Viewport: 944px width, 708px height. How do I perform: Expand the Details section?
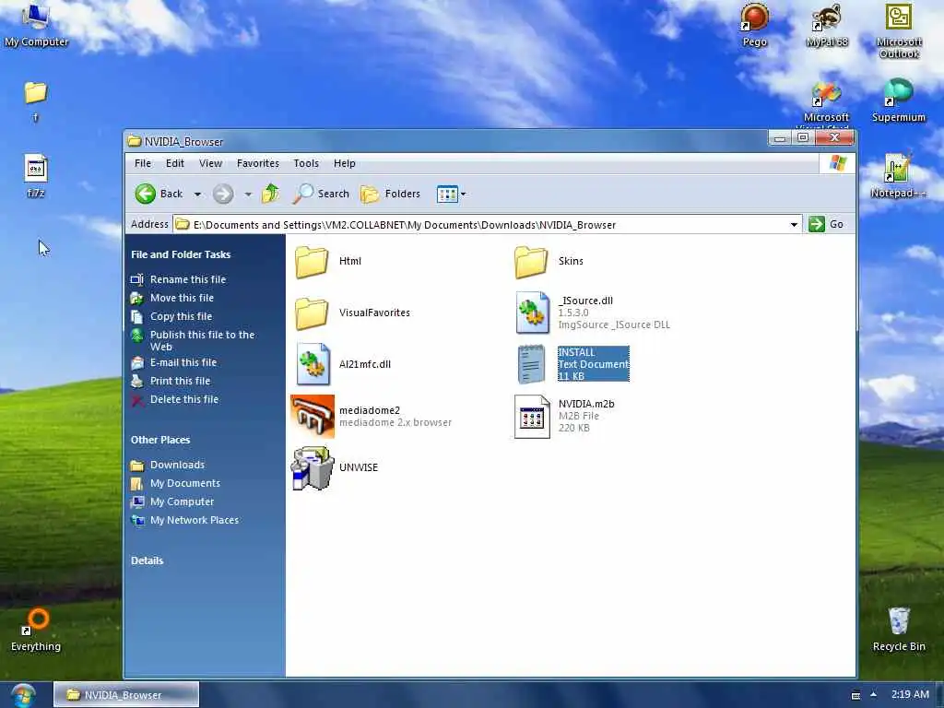147,560
